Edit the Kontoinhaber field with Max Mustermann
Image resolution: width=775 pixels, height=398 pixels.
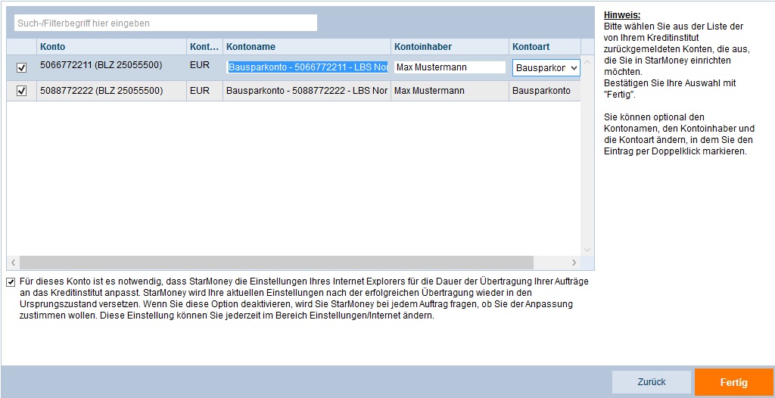pos(450,67)
